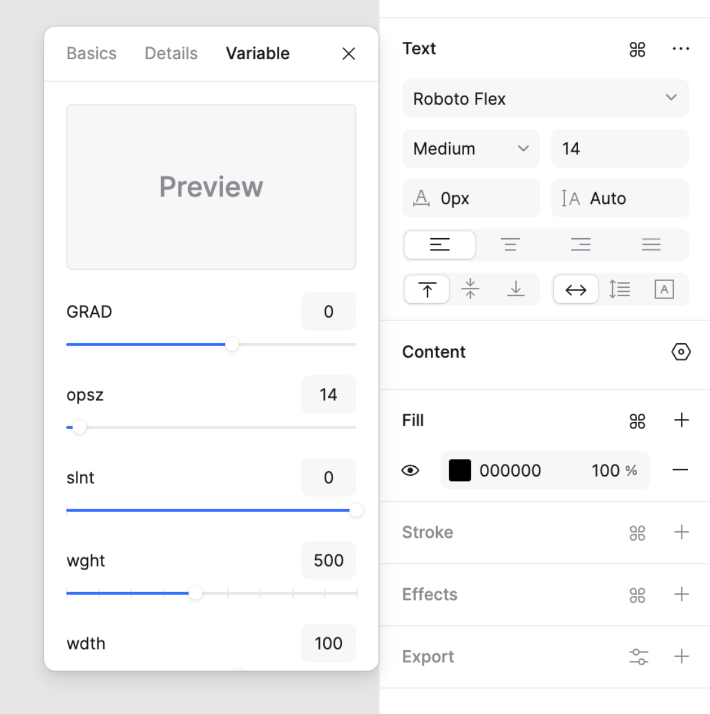Click the Content section heading

coord(434,352)
